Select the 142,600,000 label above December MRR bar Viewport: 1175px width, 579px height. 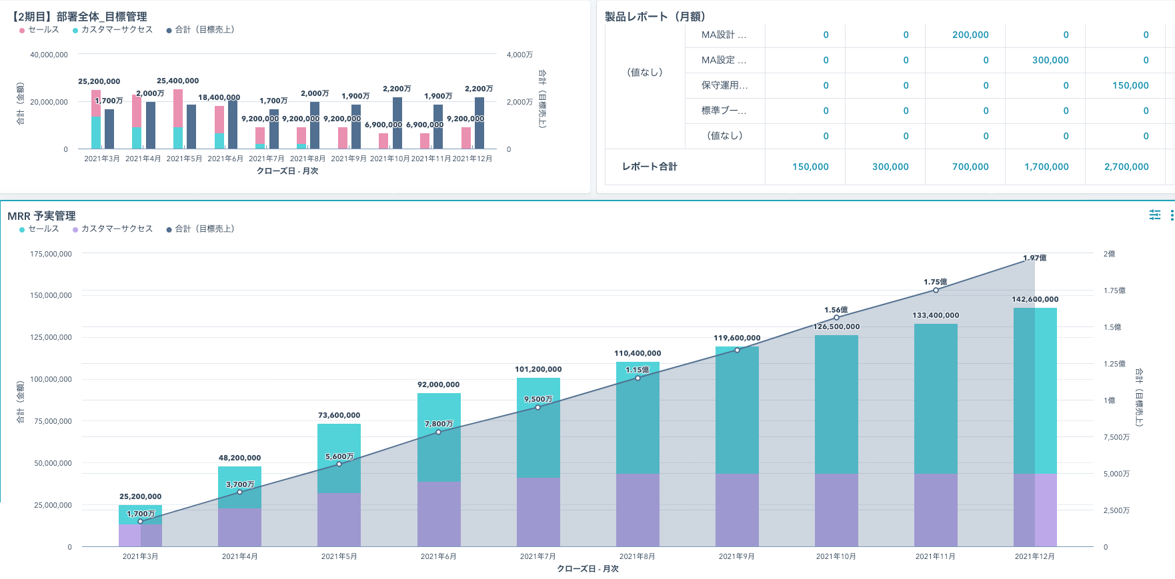click(1035, 299)
